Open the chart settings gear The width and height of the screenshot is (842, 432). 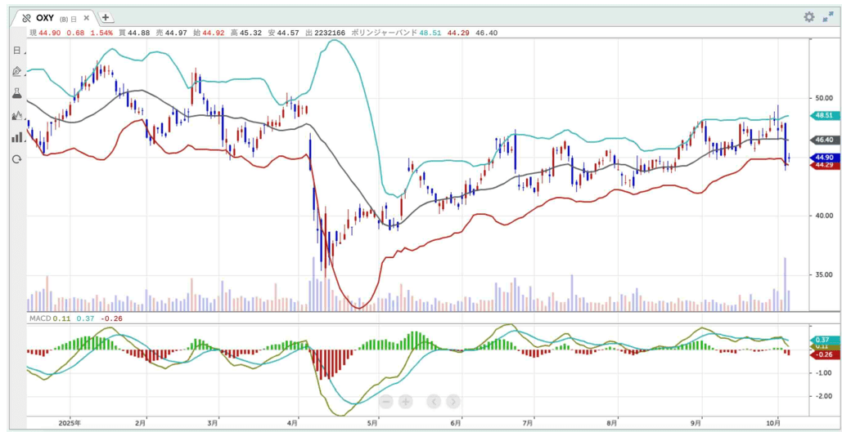pyautogui.click(x=808, y=17)
